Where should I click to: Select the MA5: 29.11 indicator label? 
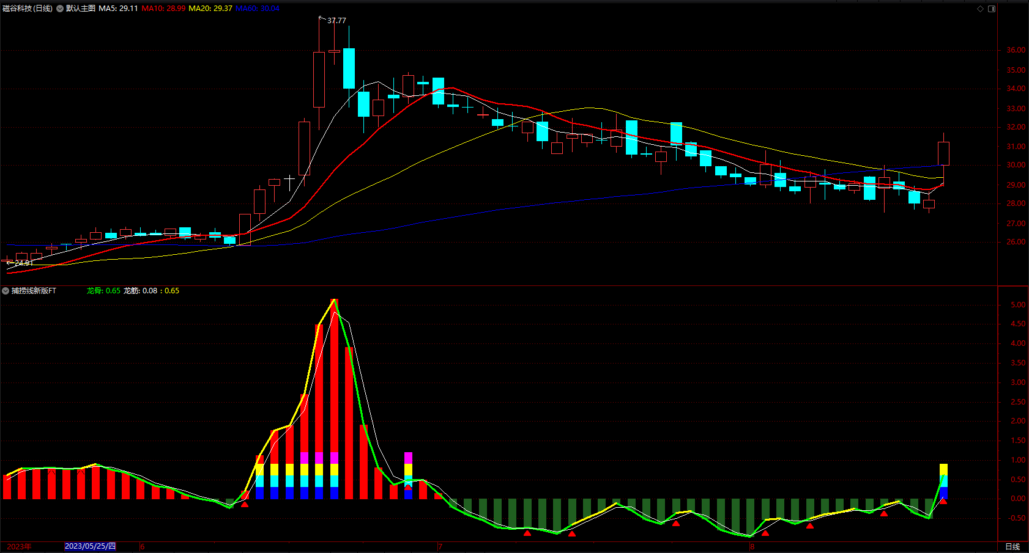tap(118, 9)
